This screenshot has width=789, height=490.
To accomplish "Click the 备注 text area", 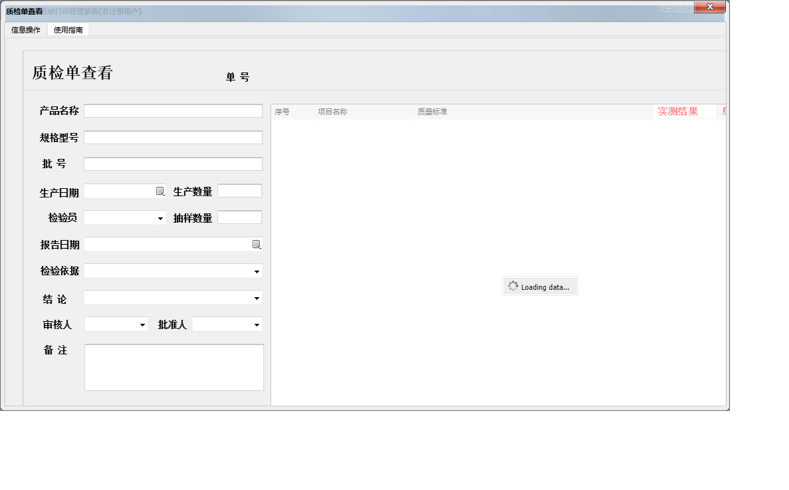I will (x=174, y=367).
